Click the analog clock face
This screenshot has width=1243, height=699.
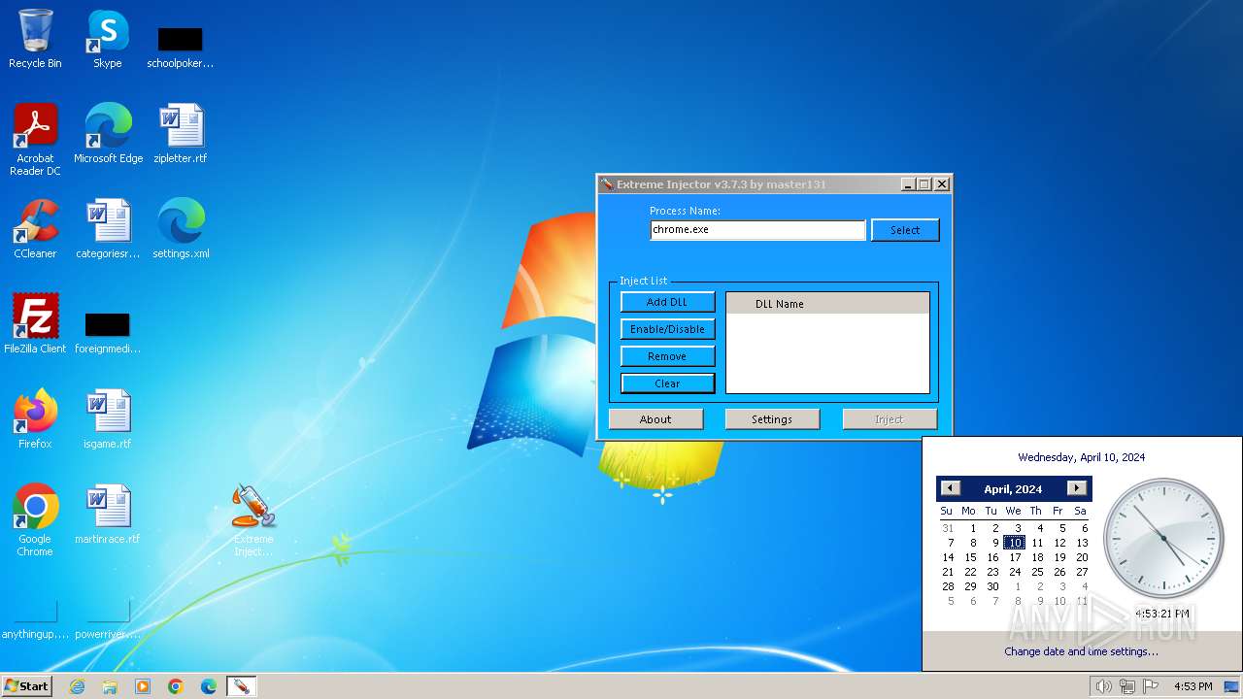coord(1163,539)
